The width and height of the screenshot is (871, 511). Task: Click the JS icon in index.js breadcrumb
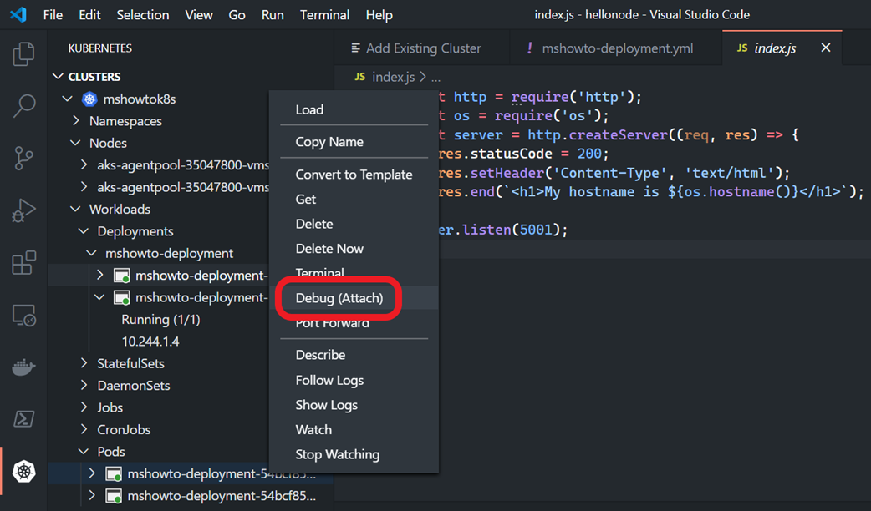pos(360,77)
